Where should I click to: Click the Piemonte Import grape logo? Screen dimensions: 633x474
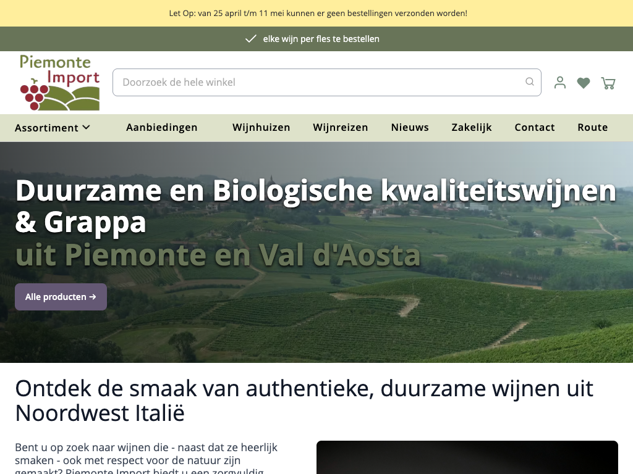pyautogui.click(x=59, y=83)
